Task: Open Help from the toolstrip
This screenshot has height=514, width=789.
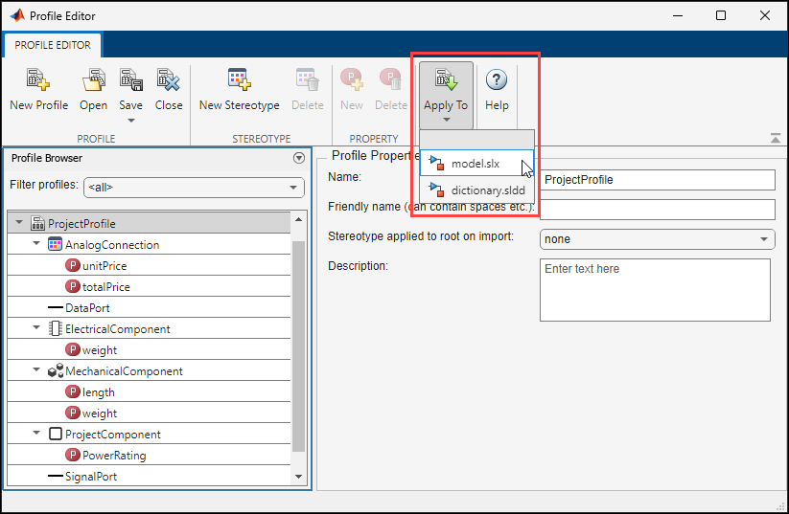Action: point(497,80)
